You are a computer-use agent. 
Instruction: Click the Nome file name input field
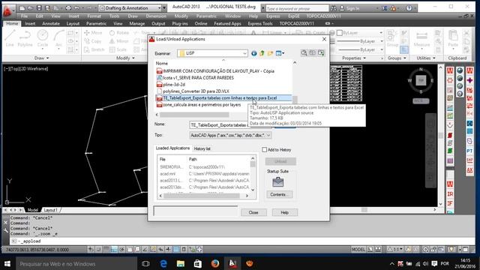click(x=230, y=125)
